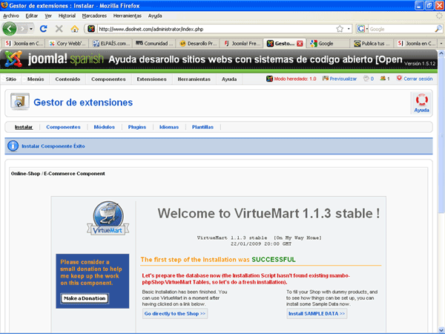Screen dimensions: 445x334
Task: Click the URL address field
Action: (x=216, y=29)
